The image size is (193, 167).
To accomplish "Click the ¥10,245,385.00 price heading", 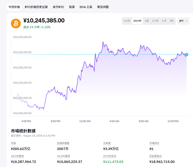I will [x=44, y=20].
